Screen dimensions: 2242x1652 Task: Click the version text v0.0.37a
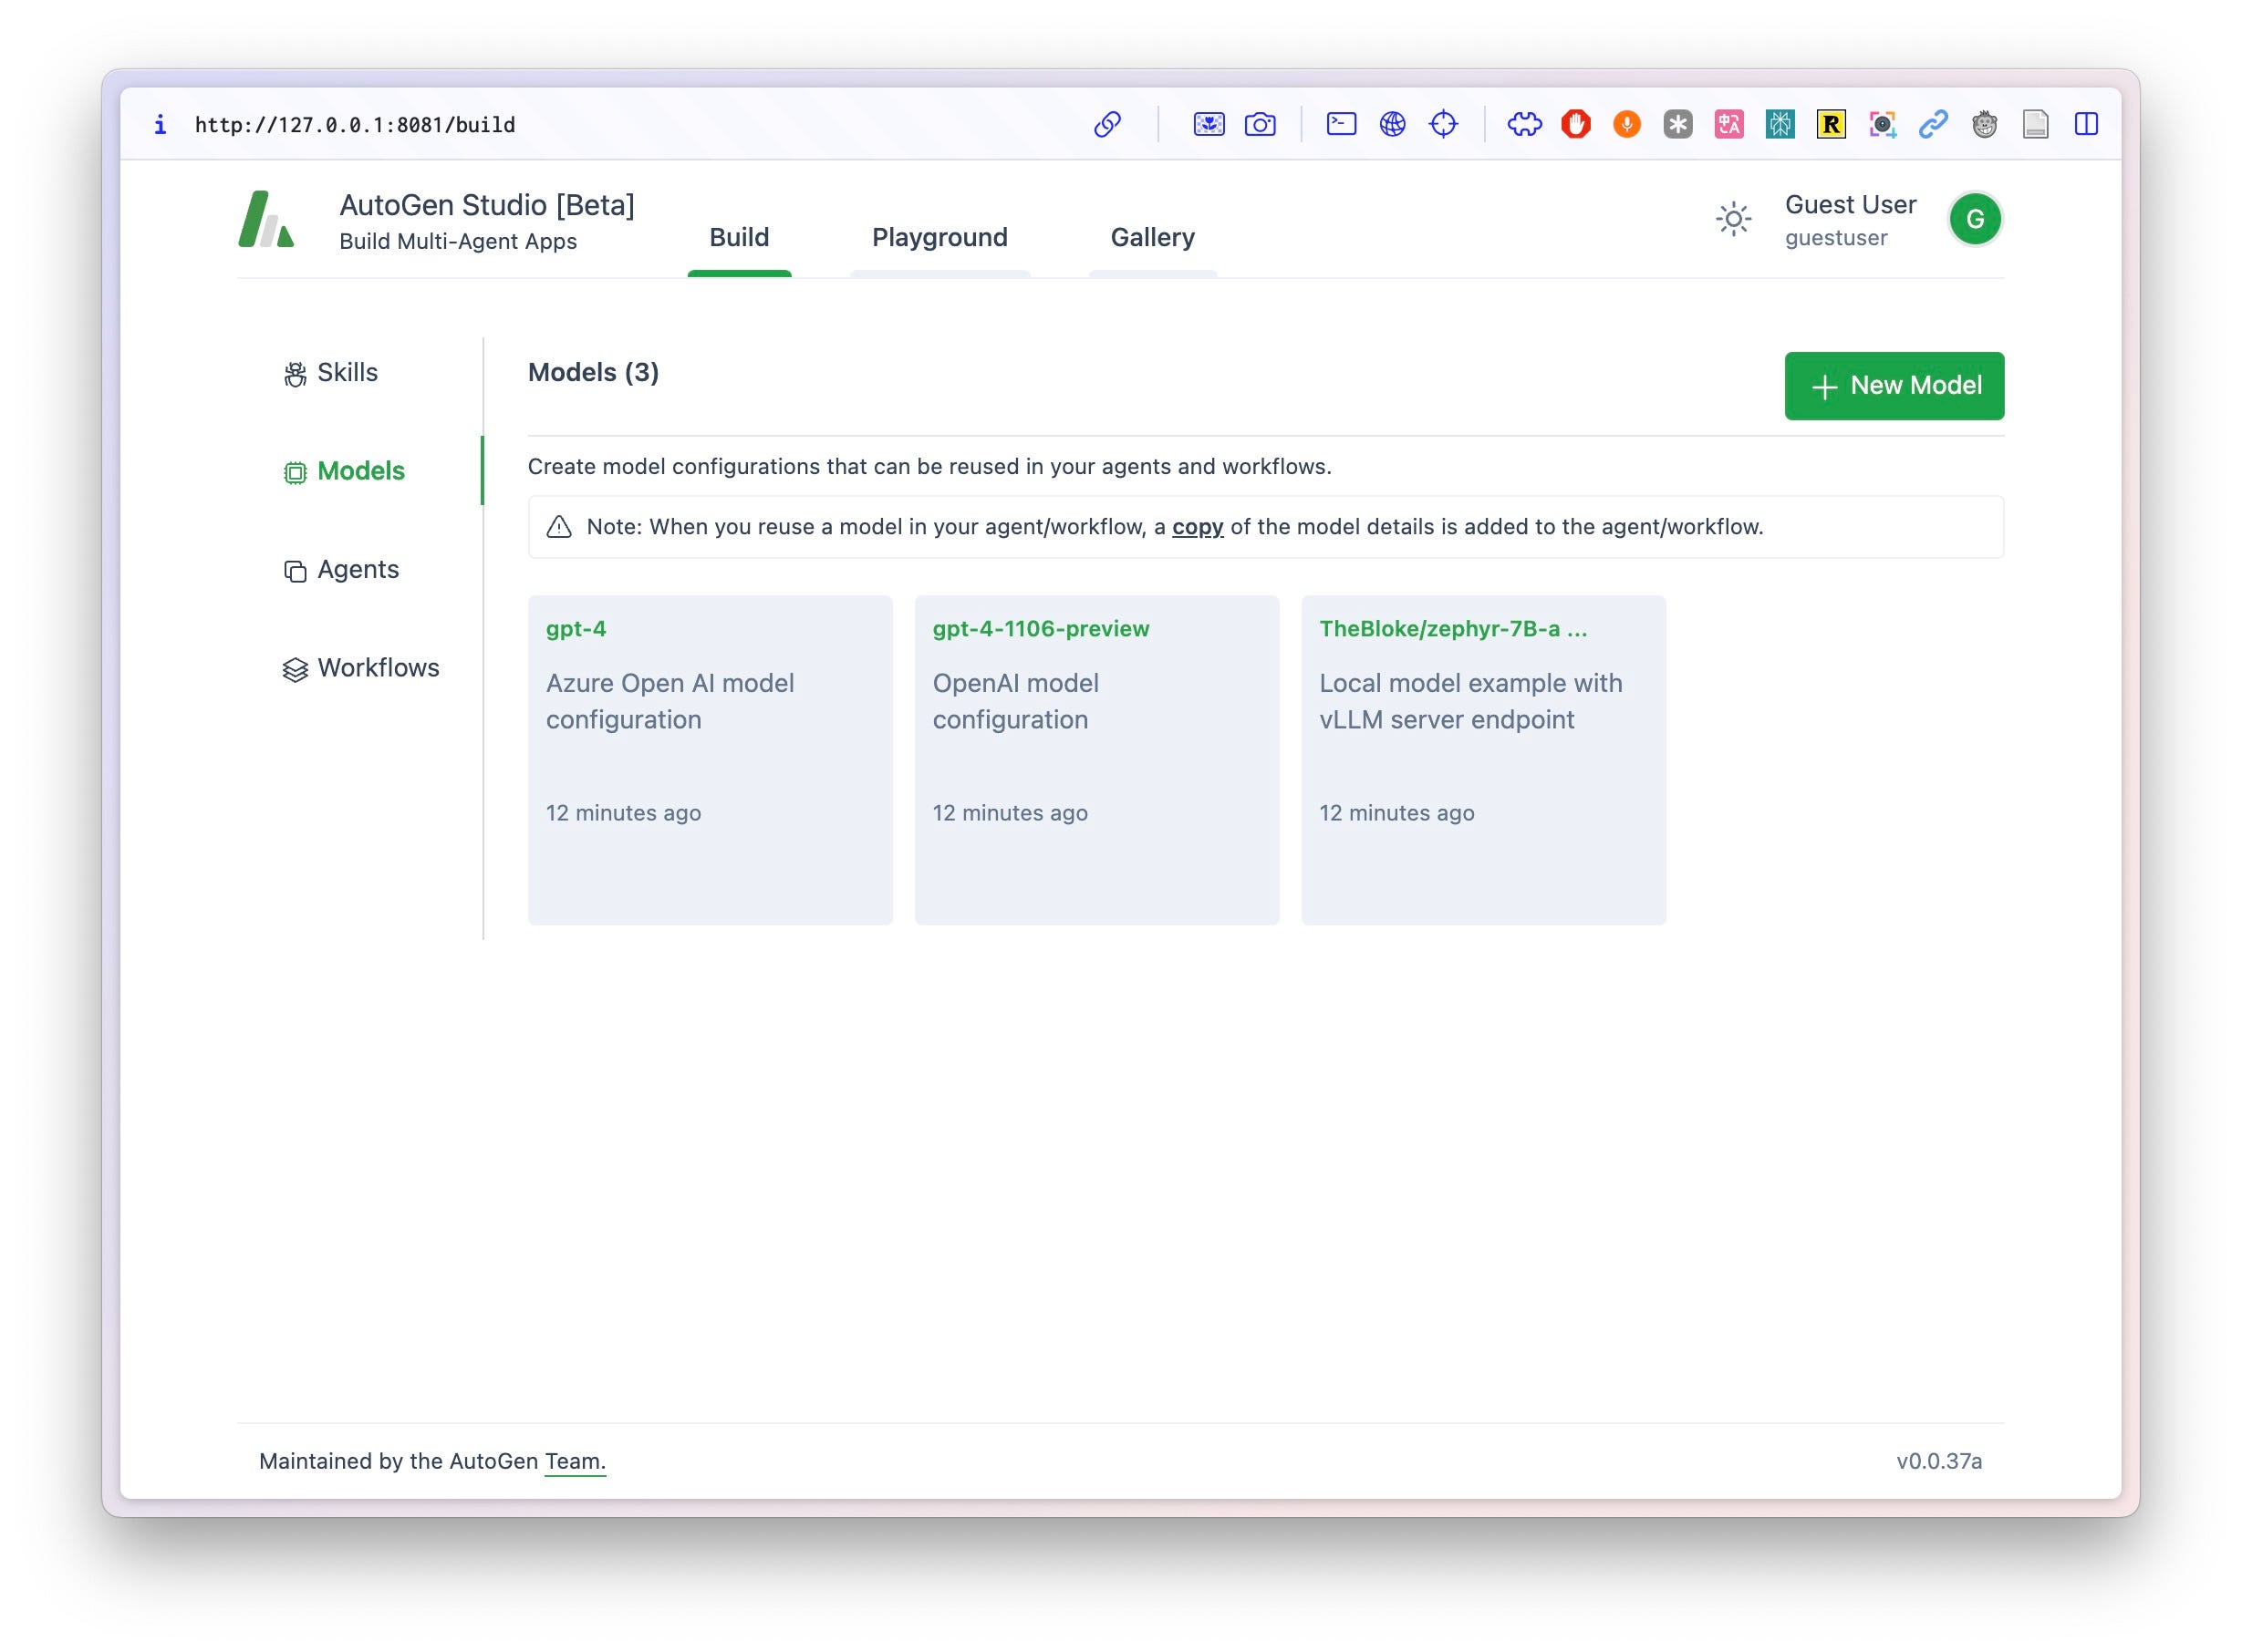pos(1939,1461)
